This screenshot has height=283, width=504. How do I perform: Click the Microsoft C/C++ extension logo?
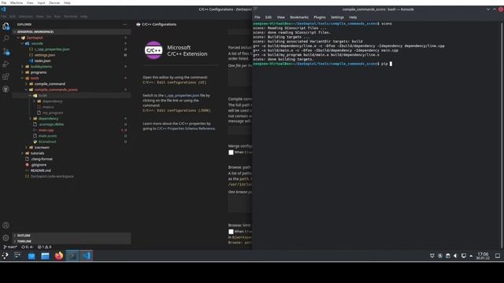tap(154, 50)
